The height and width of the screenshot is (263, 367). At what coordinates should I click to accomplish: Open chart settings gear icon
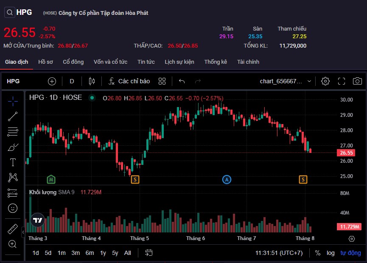pos(325,81)
